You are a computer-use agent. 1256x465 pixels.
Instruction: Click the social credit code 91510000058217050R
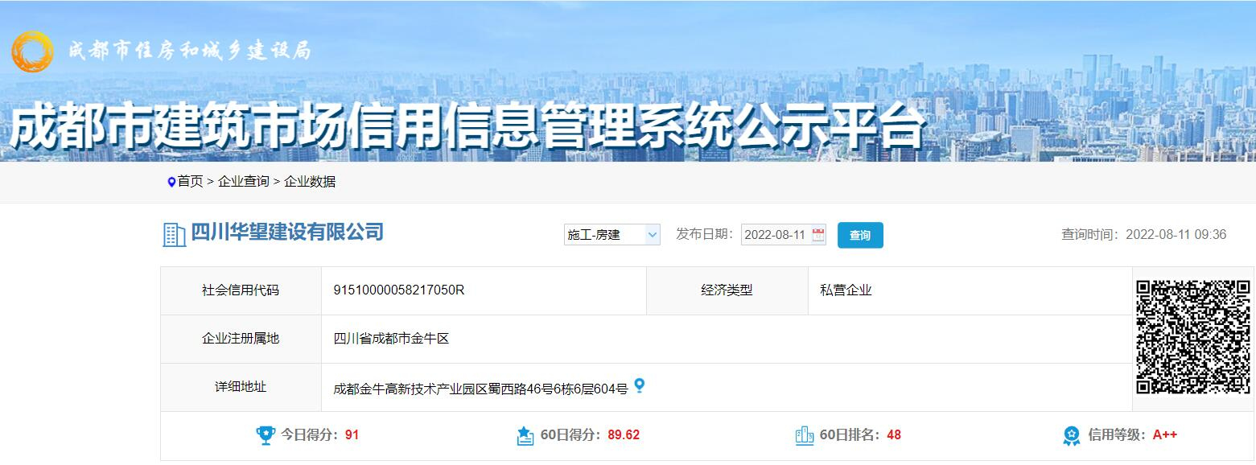[399, 290]
